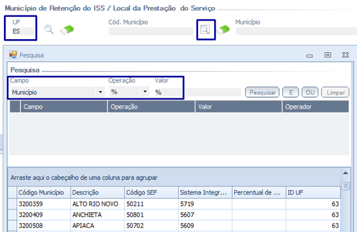The image size is (357, 232).
Task: Open the Cód. Município search magnifier icon
Action: 205,30
